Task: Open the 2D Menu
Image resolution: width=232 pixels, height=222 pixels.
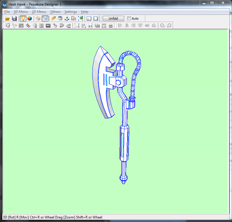Action: pos(39,12)
